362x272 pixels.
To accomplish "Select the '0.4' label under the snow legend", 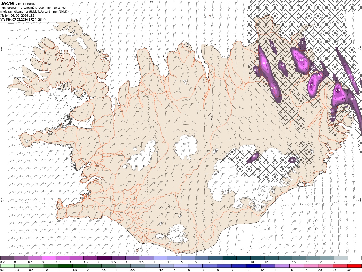I will 30,262.
